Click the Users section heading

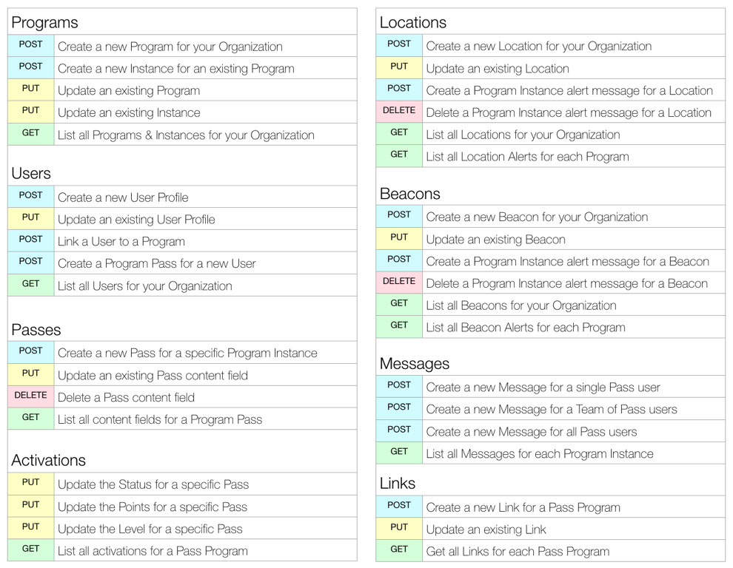click(x=31, y=173)
